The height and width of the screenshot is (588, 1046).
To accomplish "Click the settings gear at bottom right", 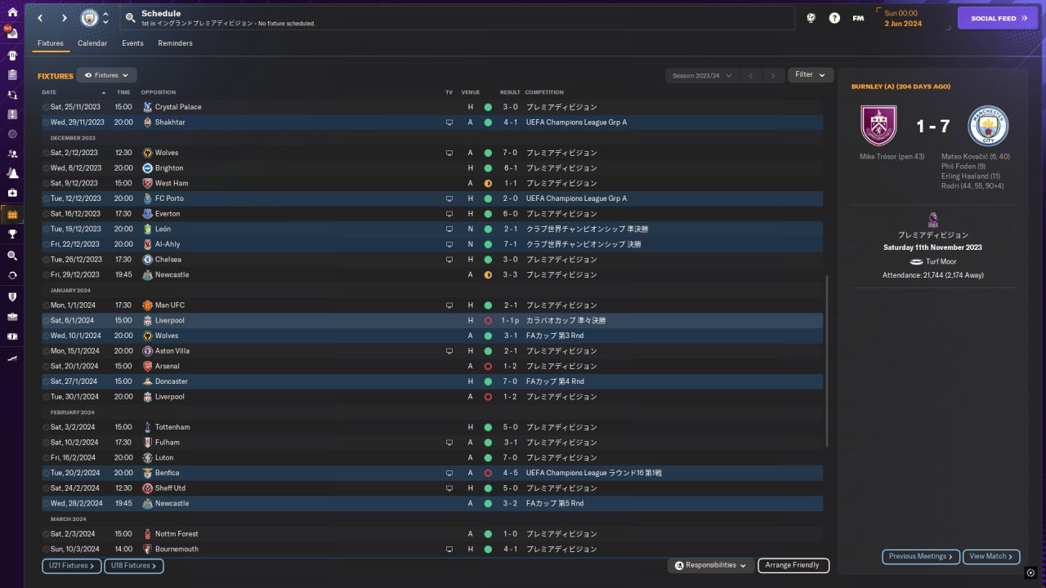I will tap(1030, 572).
